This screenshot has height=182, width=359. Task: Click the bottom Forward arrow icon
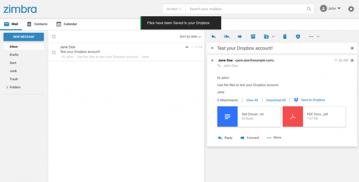click(242, 138)
